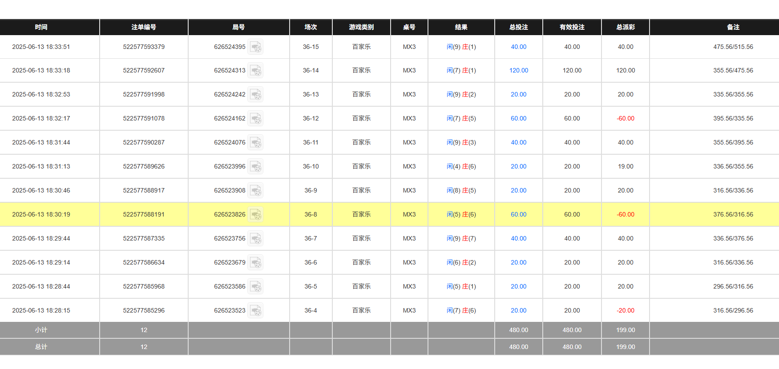Image resolution: width=779 pixels, height=369 pixels.
Task: Open video icon beside round 626523586
Action: coord(255,287)
